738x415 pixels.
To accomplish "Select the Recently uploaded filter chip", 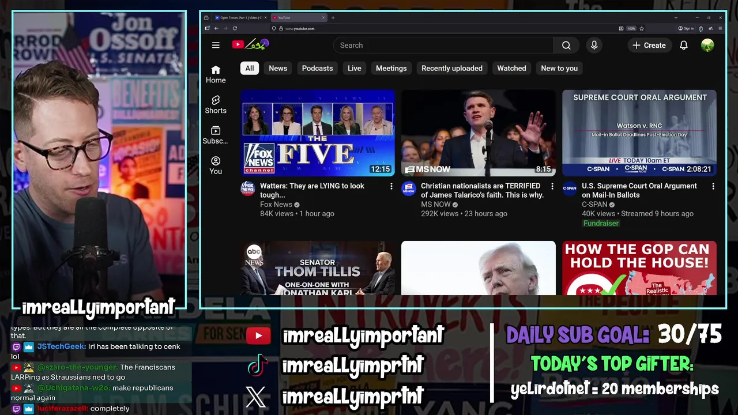I will [452, 68].
